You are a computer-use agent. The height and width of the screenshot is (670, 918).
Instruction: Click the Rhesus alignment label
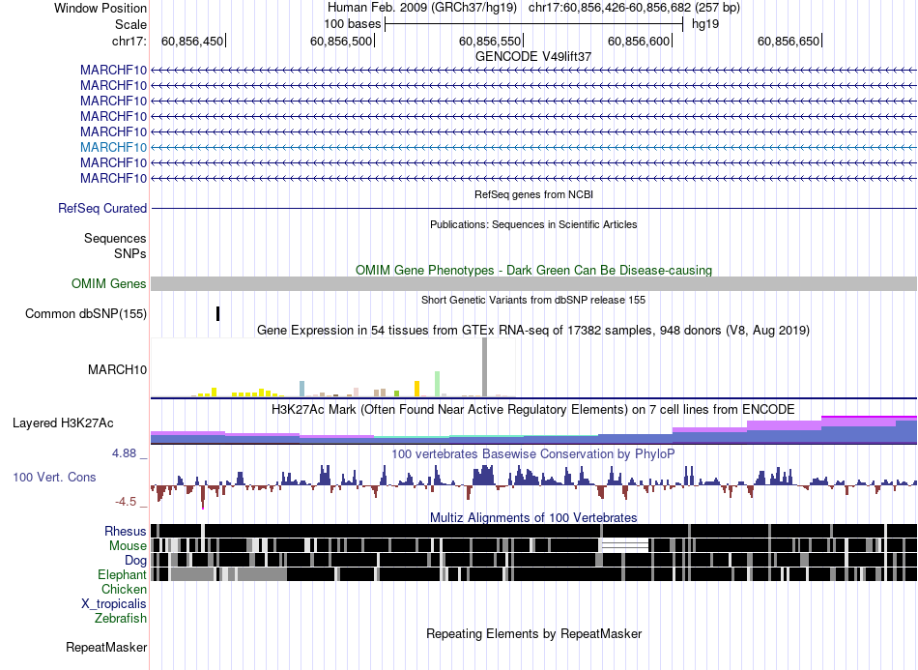126,531
